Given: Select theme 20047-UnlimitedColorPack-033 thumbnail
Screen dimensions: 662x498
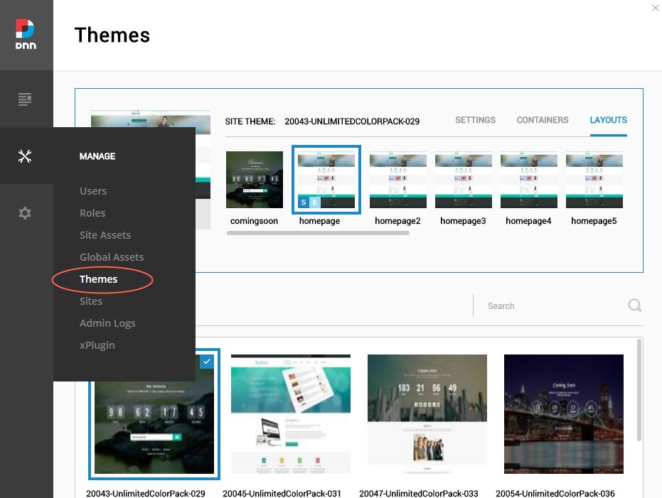Looking at the screenshot, I should 427,414.
